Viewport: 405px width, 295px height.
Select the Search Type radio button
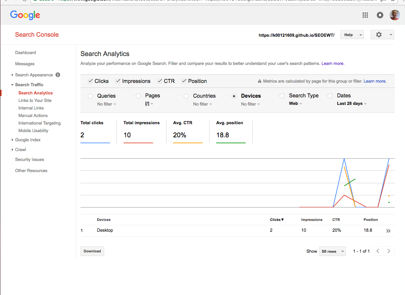(x=282, y=96)
